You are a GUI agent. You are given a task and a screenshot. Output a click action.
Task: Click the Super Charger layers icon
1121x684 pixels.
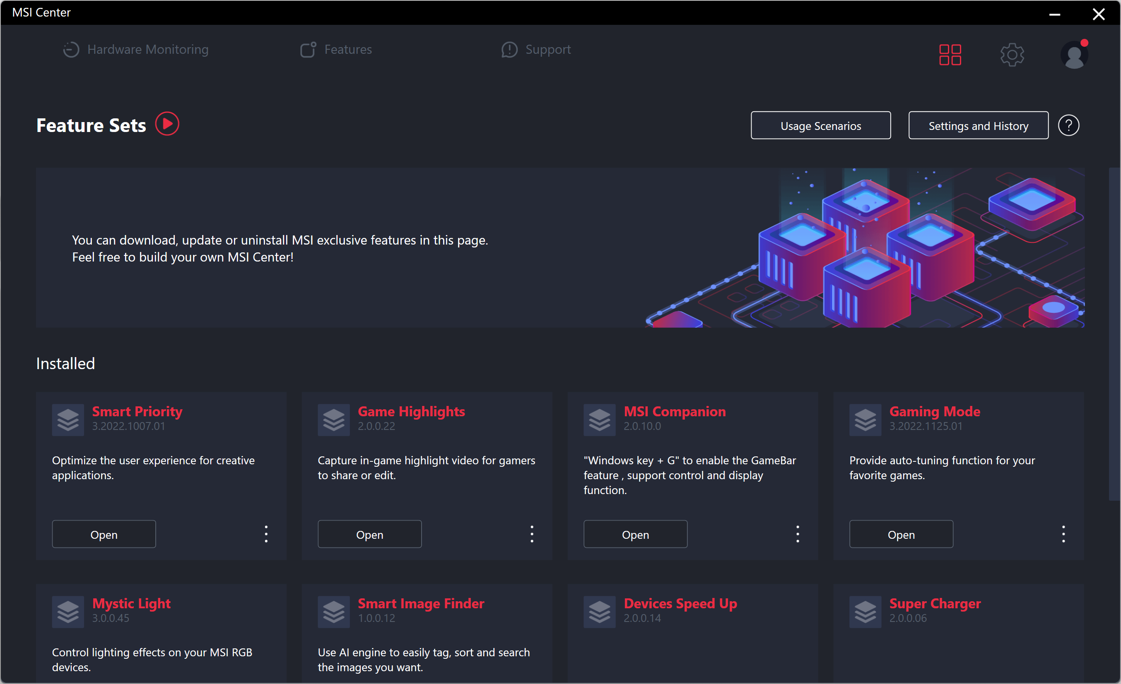(x=865, y=612)
